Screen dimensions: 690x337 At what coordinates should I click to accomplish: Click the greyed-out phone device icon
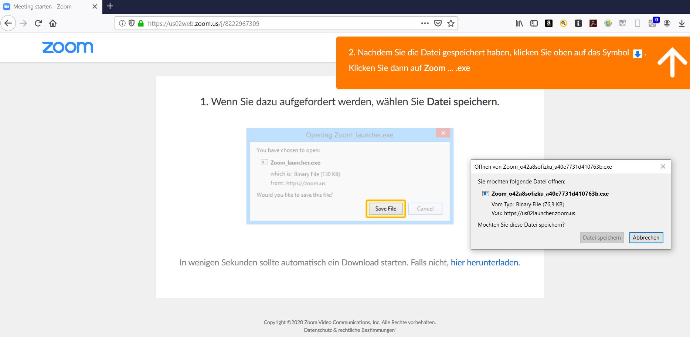pos(638,23)
